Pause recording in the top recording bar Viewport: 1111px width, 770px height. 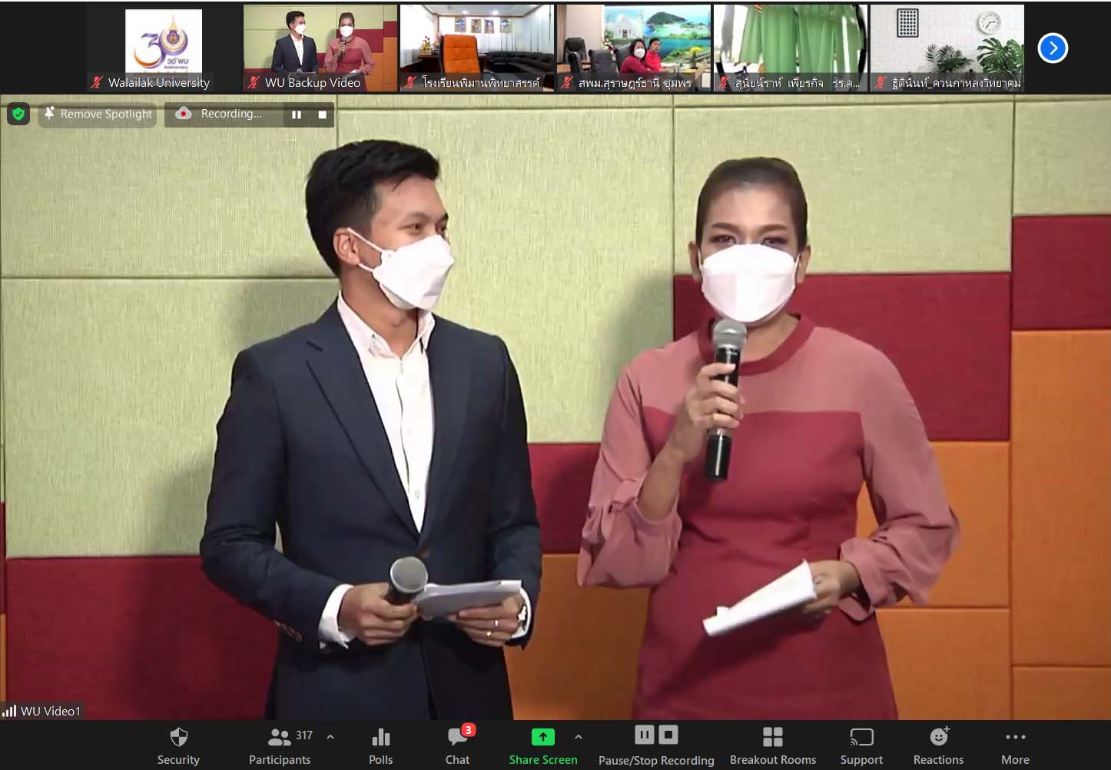297,115
